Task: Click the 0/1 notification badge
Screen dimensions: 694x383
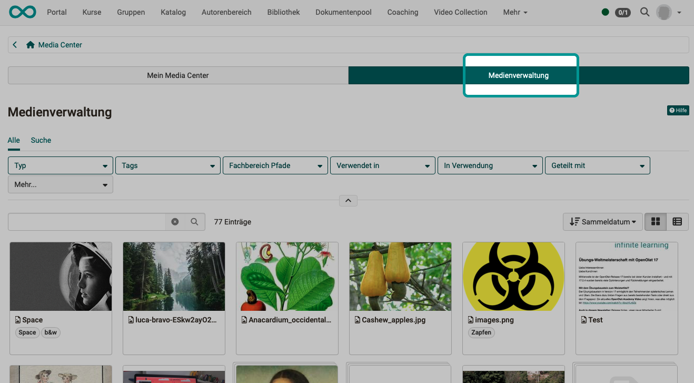Action: [623, 12]
